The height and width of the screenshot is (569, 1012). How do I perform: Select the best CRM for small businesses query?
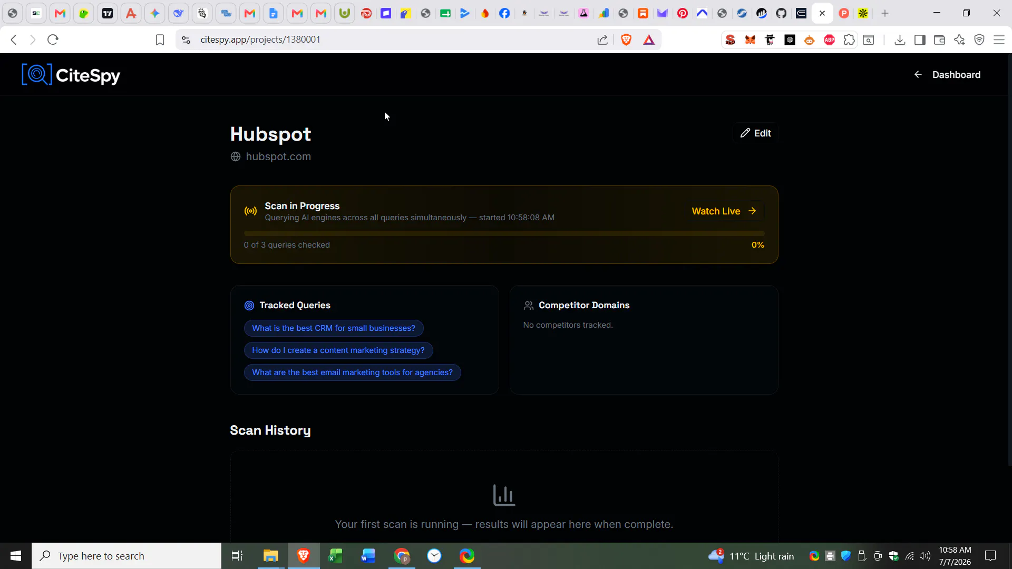click(334, 328)
